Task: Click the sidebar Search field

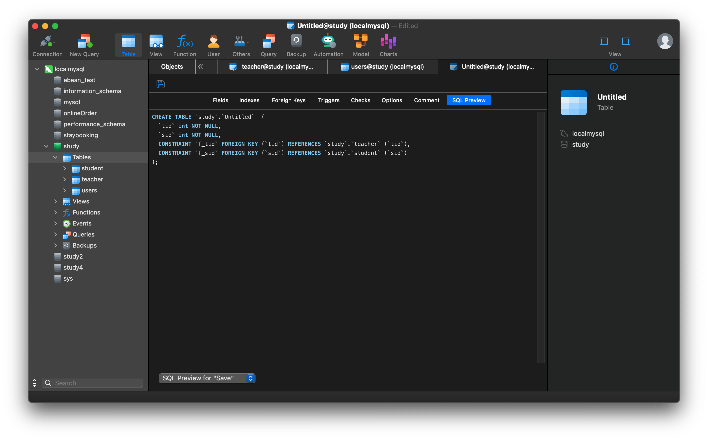Action: point(92,383)
